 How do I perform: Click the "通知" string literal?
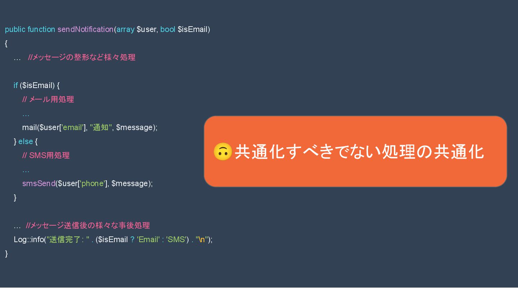(x=101, y=128)
